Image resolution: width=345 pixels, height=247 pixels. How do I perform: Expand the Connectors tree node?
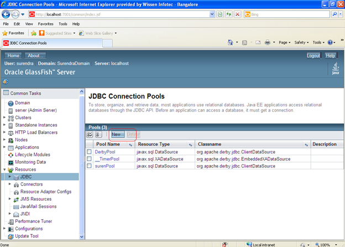point(10,184)
